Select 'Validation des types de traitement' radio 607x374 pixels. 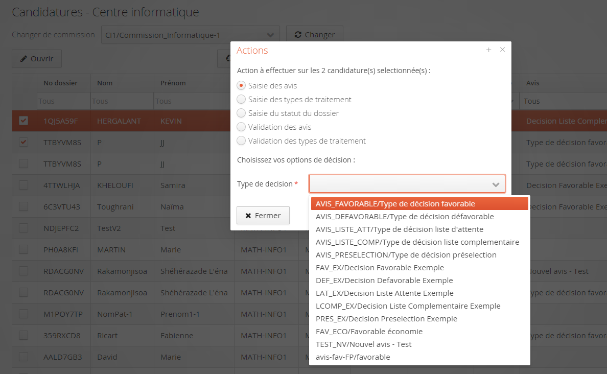pyautogui.click(x=241, y=141)
